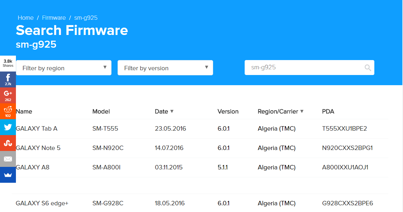Select GALAXY Note 5 firmware entry
403x212 pixels.
tap(38, 148)
